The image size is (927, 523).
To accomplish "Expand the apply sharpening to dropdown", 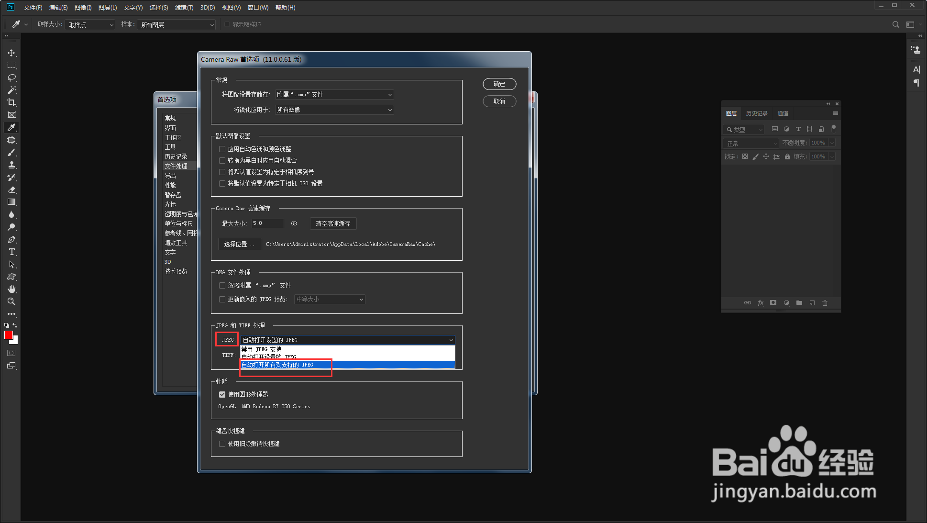I will 334,110.
